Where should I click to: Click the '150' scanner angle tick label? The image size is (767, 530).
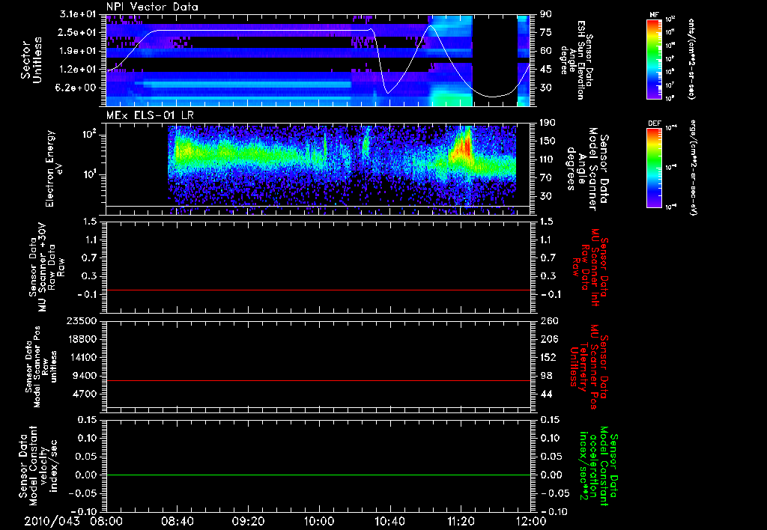point(548,141)
